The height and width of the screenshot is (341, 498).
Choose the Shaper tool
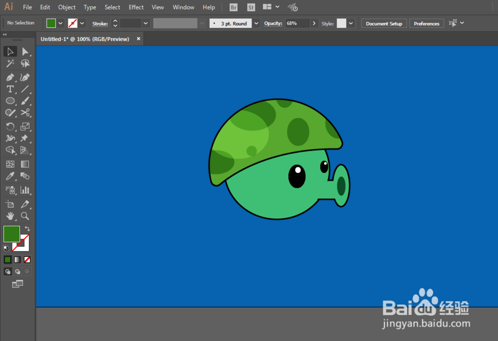[x=10, y=112]
